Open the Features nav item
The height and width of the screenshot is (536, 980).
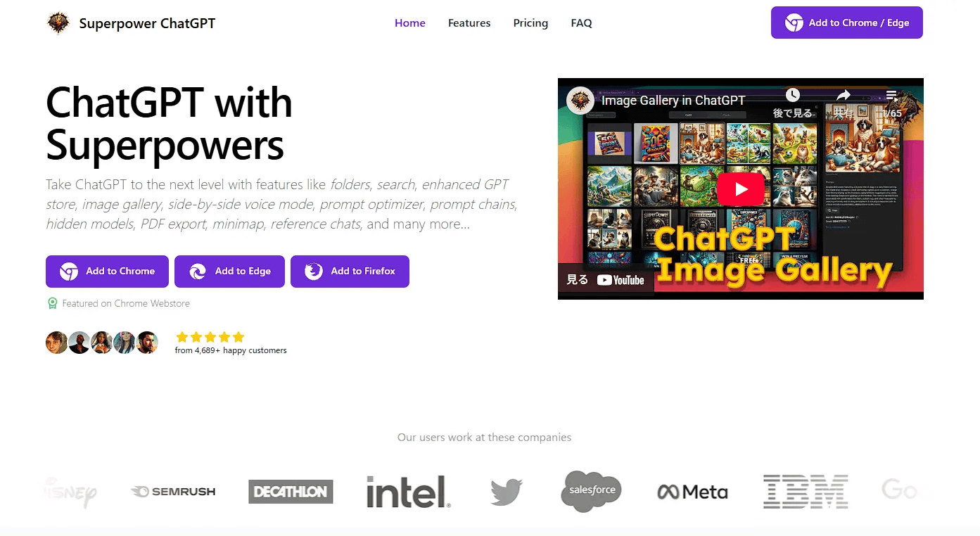469,23
